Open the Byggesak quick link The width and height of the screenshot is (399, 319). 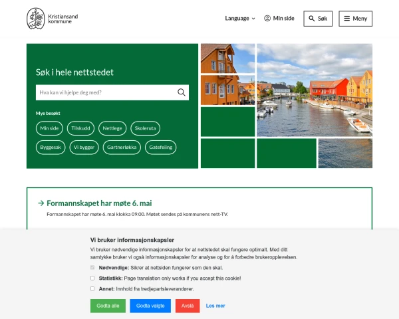pyautogui.click(x=51, y=148)
